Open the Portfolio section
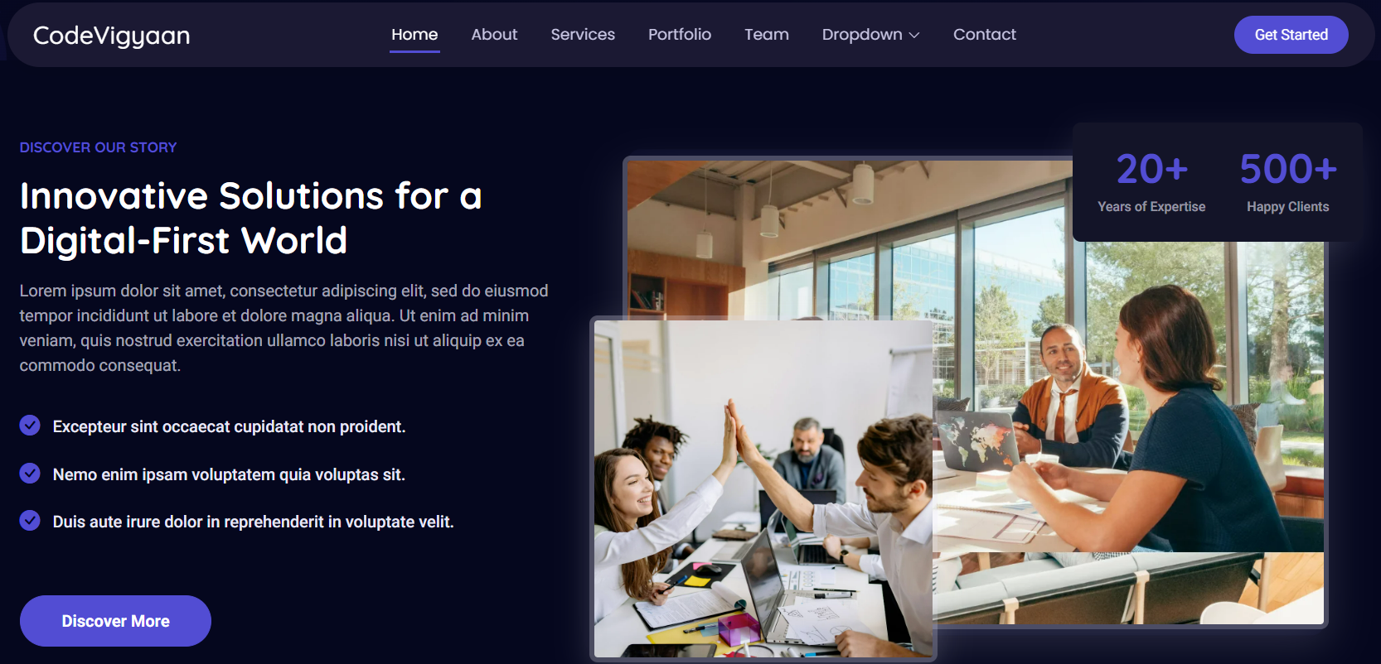Image resolution: width=1381 pixels, height=664 pixels. point(680,35)
